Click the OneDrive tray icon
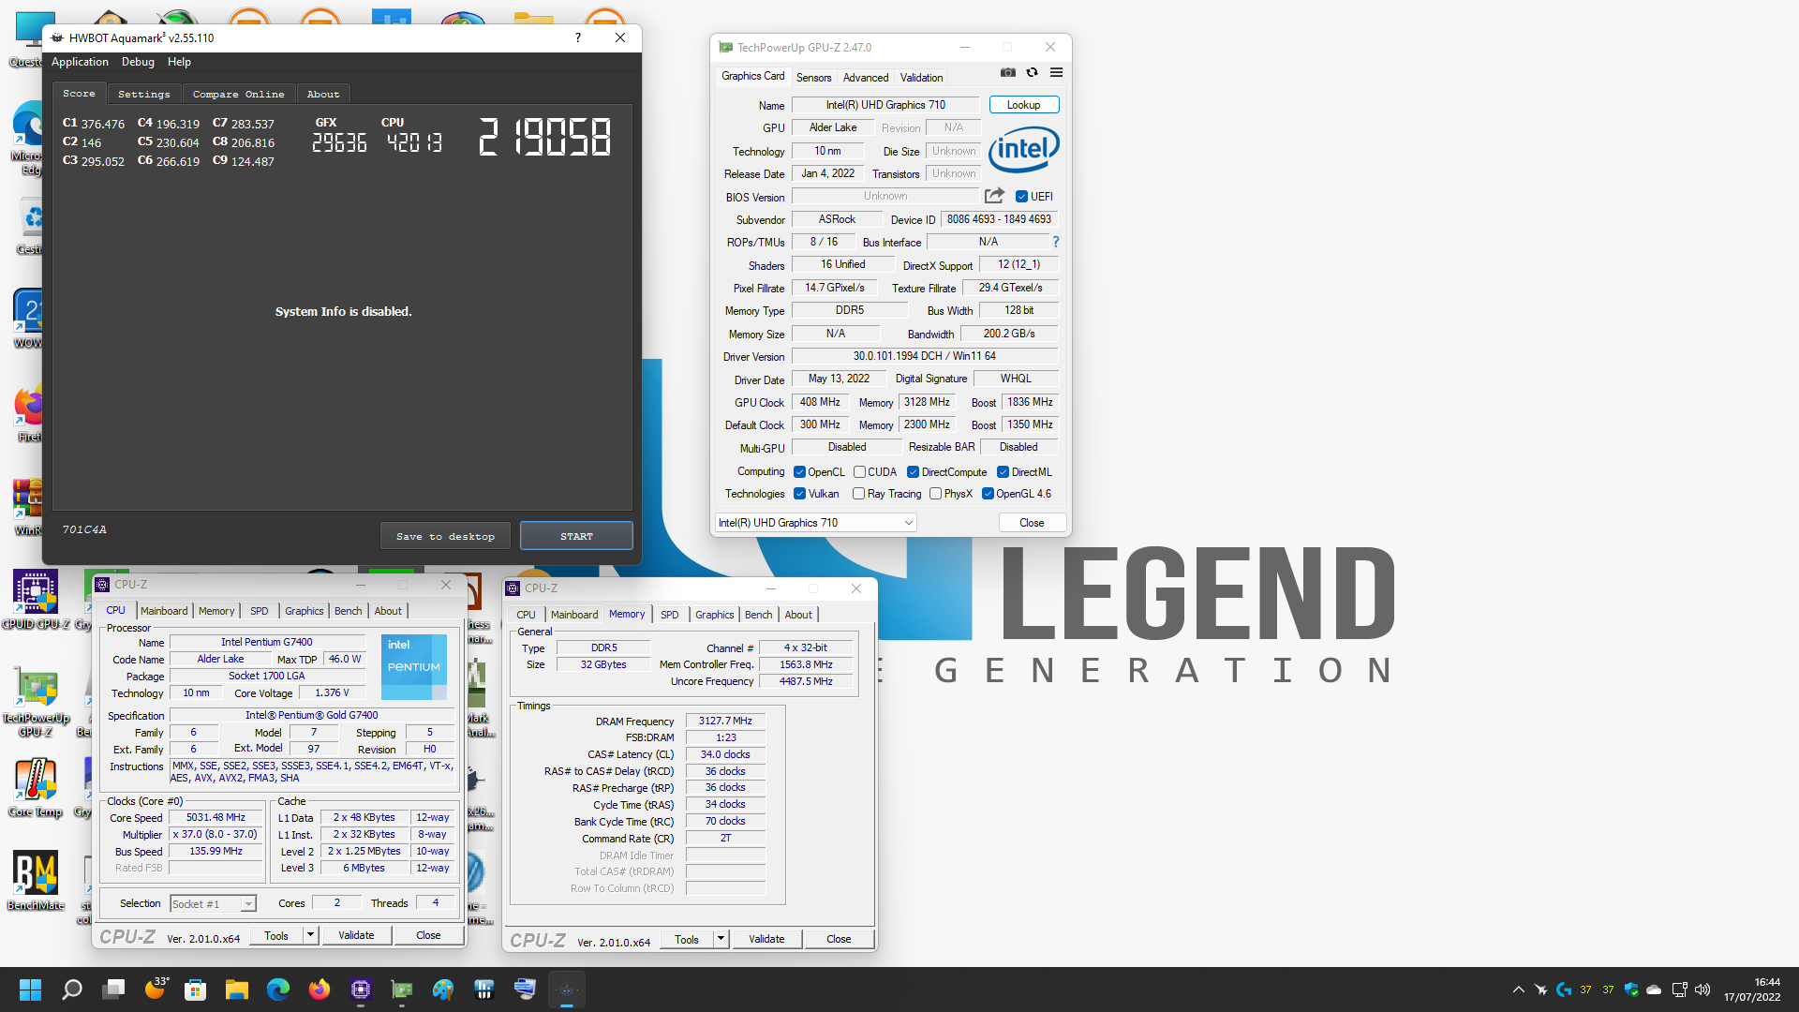The width and height of the screenshot is (1799, 1012). tap(1654, 990)
